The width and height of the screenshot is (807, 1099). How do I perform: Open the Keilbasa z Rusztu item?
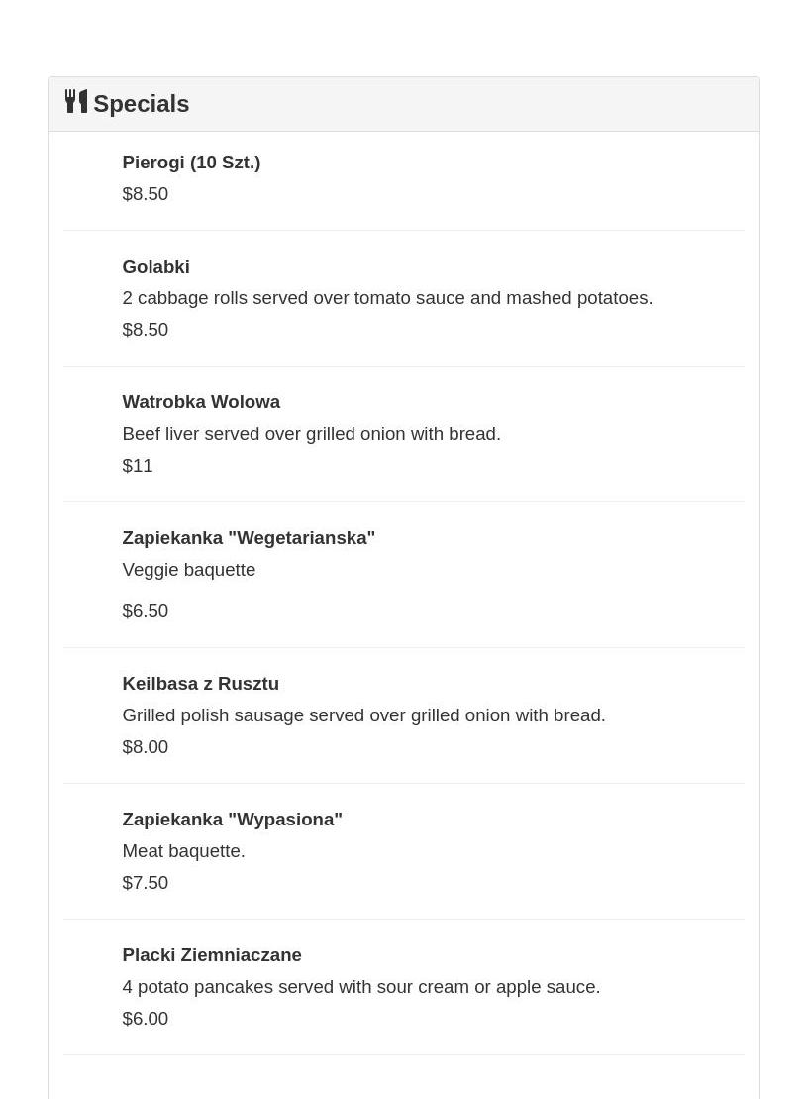coord(200,684)
